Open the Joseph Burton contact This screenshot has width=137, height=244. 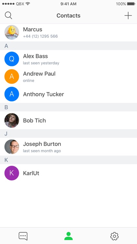tap(68, 147)
